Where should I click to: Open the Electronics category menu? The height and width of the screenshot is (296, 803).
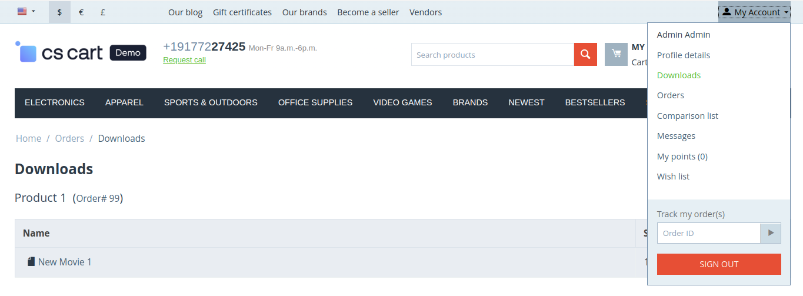[x=55, y=103]
